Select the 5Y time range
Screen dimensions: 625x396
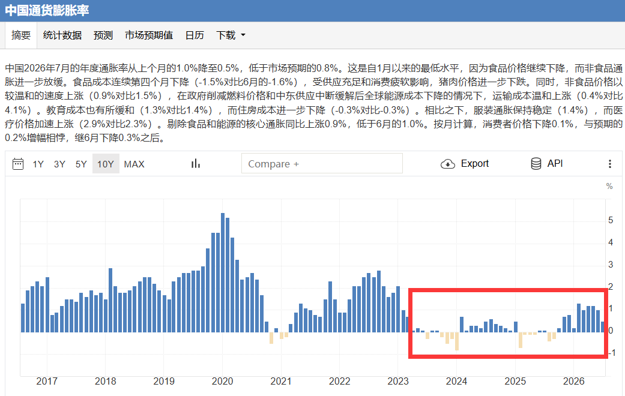81,164
